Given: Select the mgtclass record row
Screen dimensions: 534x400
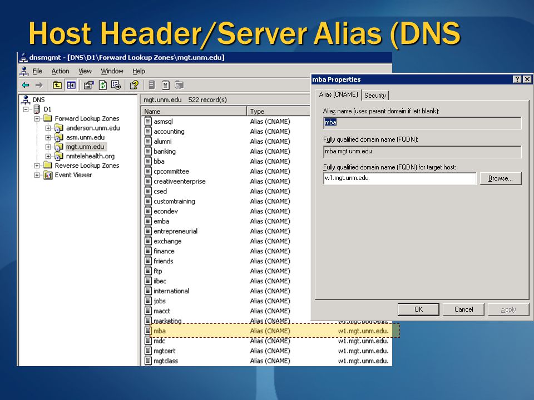Looking at the screenshot, I should pyautogui.click(x=267, y=361).
